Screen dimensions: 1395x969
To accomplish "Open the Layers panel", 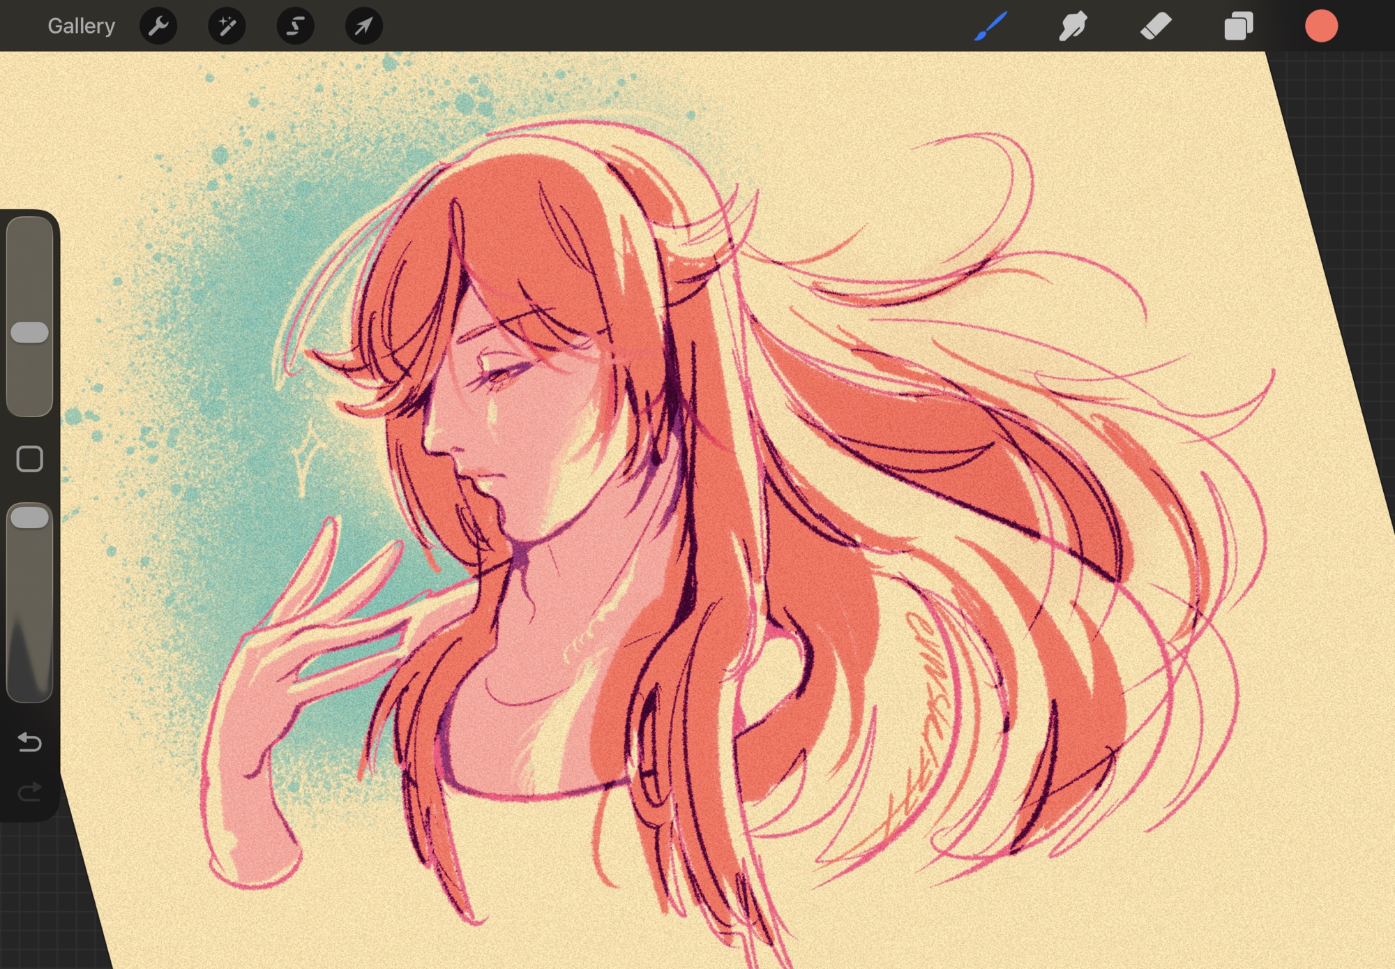I will click(x=1239, y=27).
